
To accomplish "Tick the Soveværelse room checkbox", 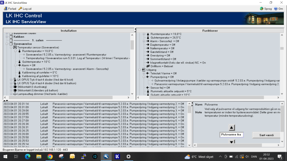I will coord(11,44).
